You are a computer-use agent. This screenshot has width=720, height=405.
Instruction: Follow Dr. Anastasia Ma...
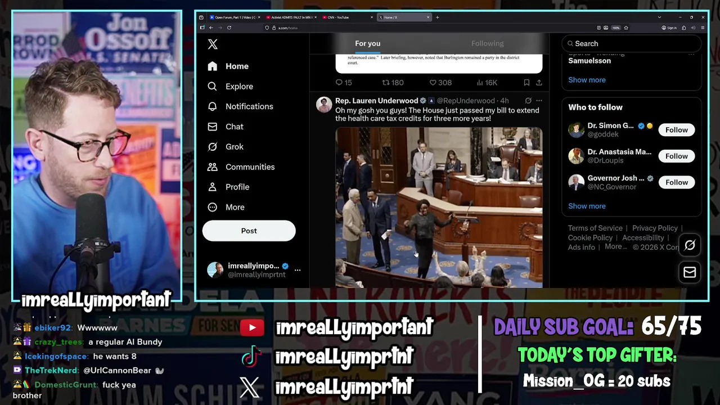point(676,156)
